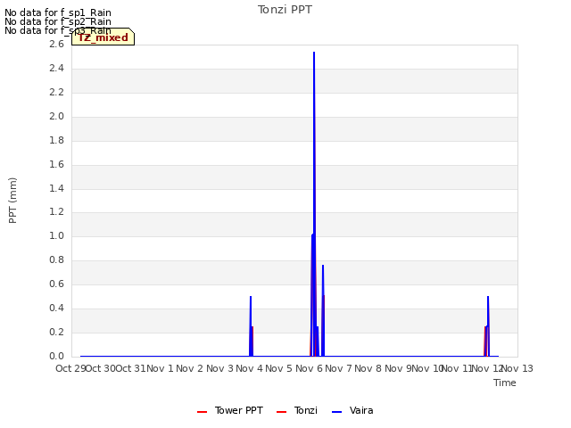Click the 0.4 y-axis tick label
Viewport: 571px width, 428px height.
tap(56, 308)
